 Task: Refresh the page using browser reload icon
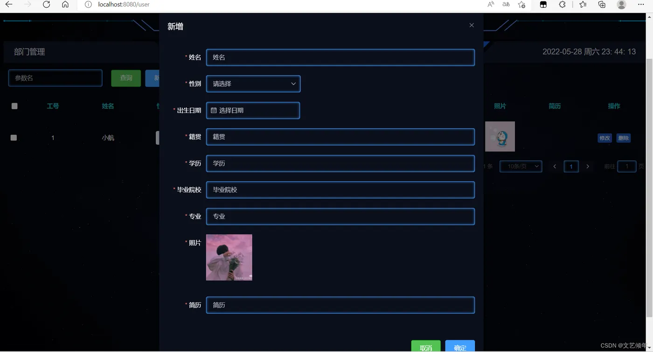coord(46,5)
